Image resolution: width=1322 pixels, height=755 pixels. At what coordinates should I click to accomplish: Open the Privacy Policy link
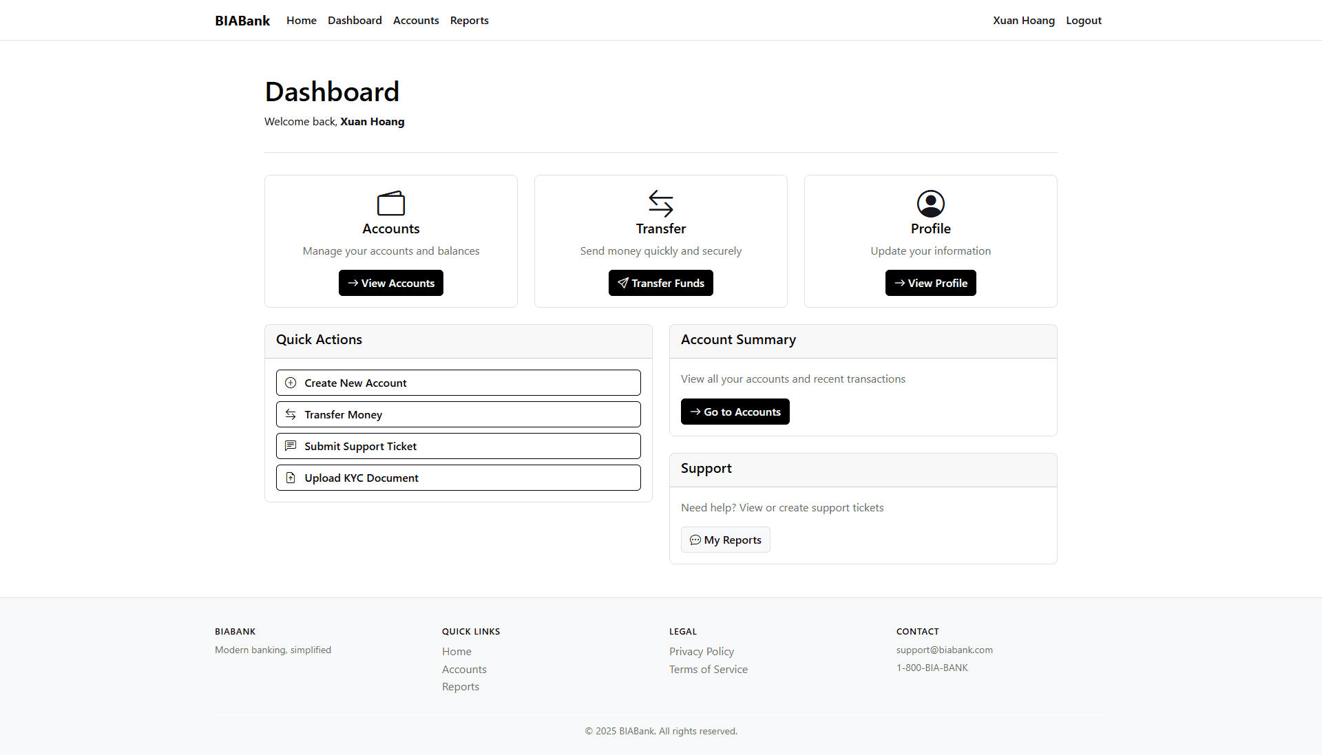701,651
